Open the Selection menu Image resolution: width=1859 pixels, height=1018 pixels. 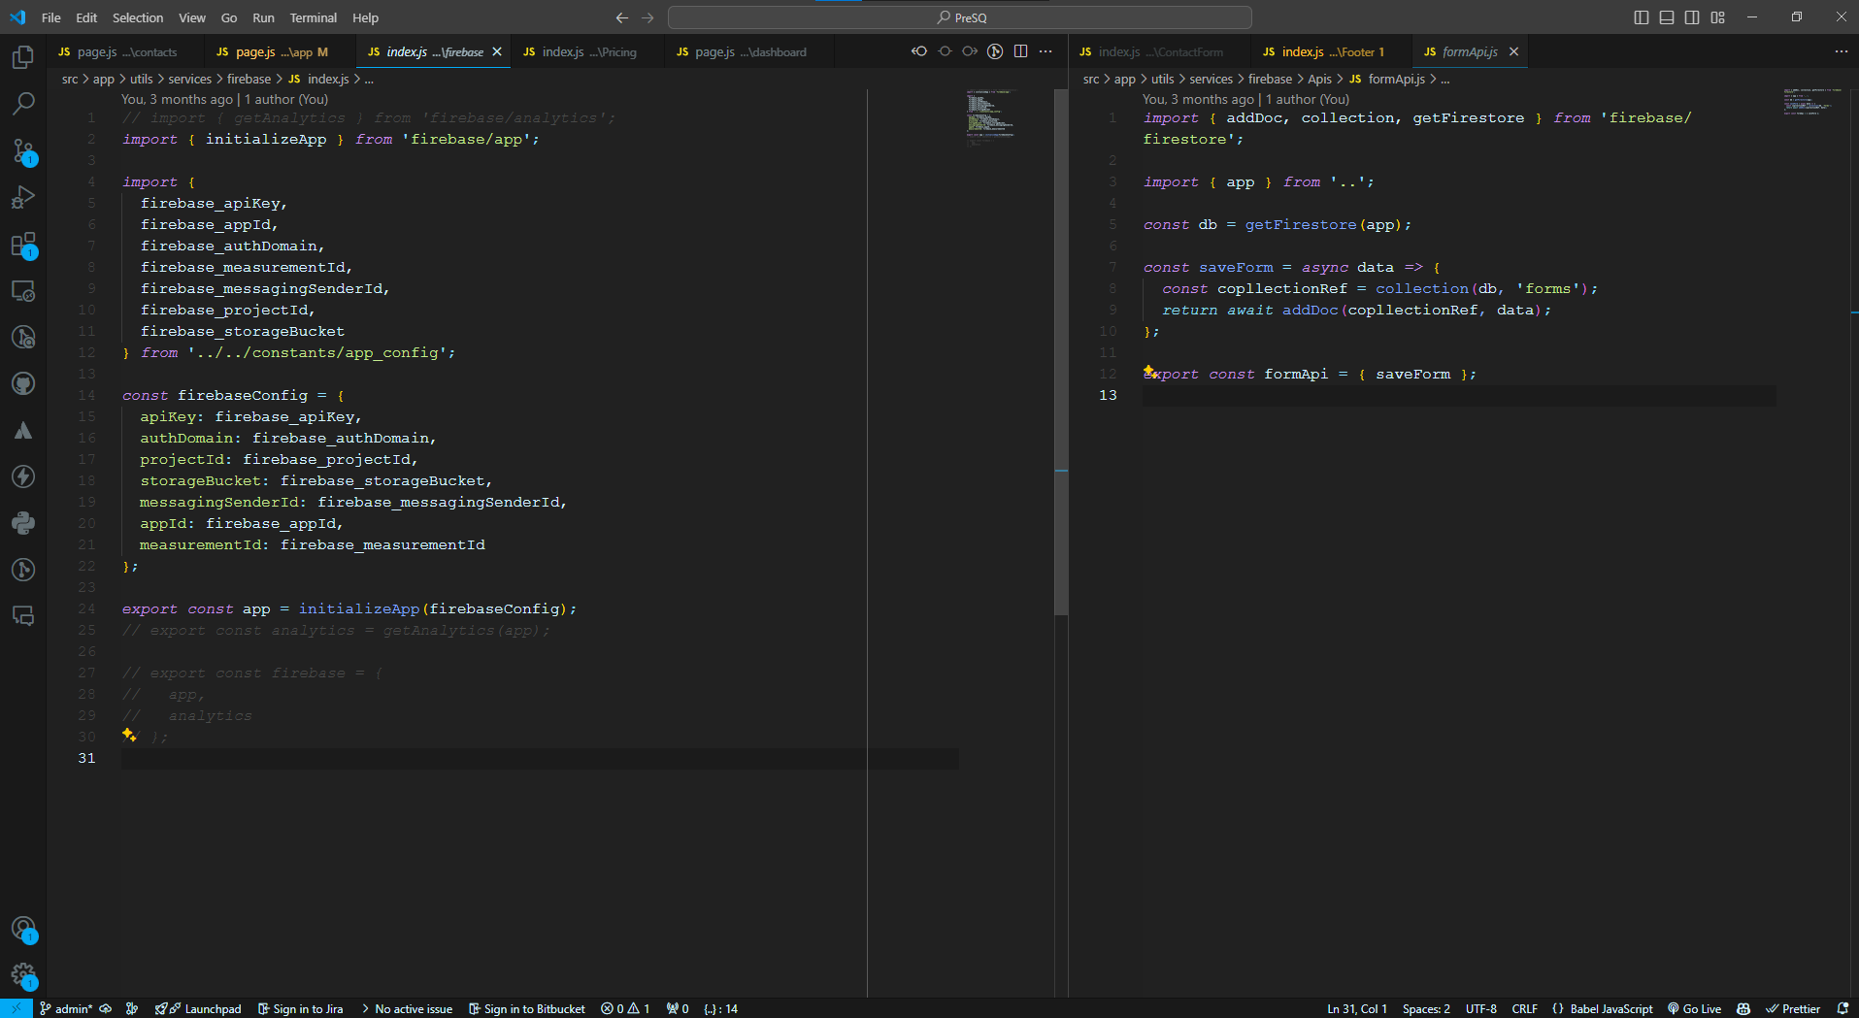(x=138, y=17)
